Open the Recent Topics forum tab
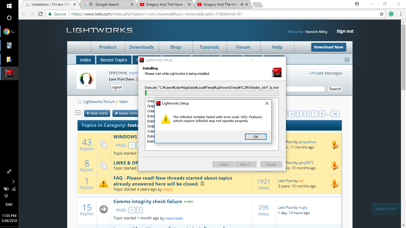 (114, 60)
